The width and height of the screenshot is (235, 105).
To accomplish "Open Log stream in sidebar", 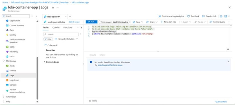I will point(14,80).
